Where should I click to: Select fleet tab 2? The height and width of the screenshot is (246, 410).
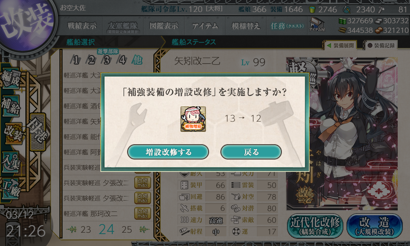tap(91, 61)
